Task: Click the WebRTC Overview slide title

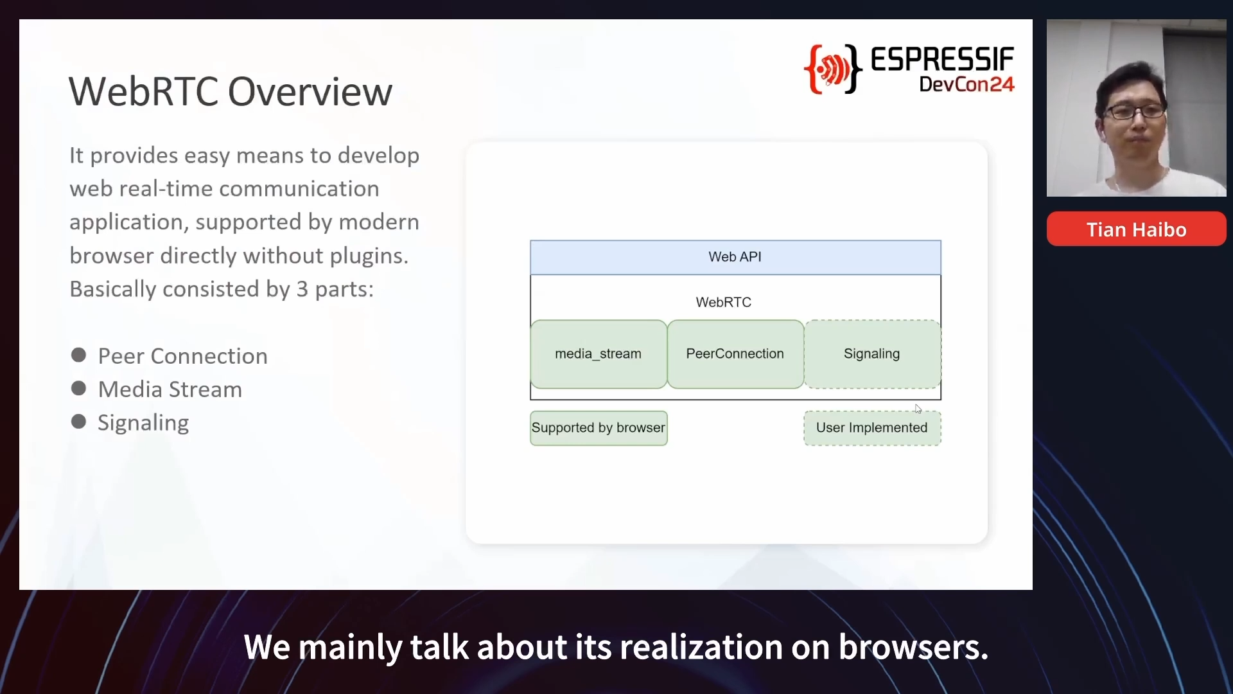Action: coord(231,92)
